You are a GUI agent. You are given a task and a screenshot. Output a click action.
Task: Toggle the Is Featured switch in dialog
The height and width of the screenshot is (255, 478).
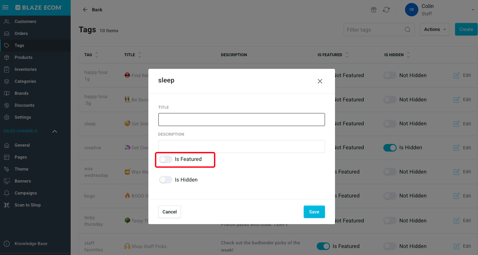pos(166,159)
